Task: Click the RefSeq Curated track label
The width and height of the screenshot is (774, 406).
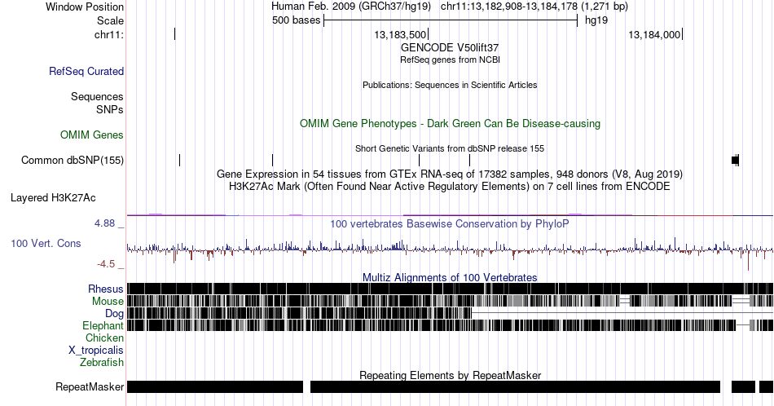Action: pos(86,71)
